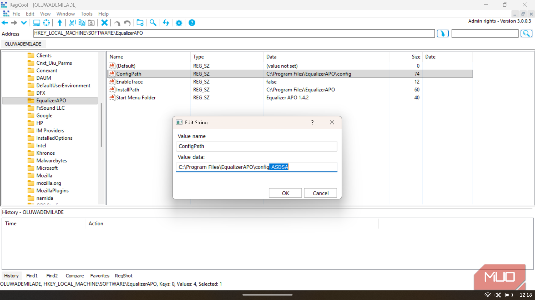Click the computer icon in toolbar

click(37, 23)
